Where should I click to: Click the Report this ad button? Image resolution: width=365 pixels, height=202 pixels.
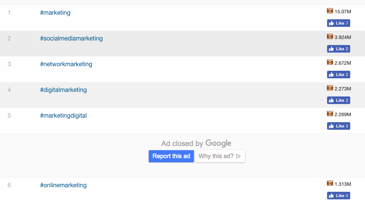171,156
